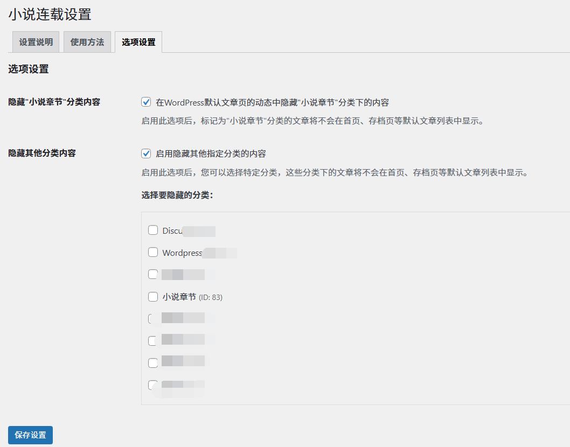Screen dimensions: 570x447
Task: Select the 选项设置 tab
Action: [138, 42]
